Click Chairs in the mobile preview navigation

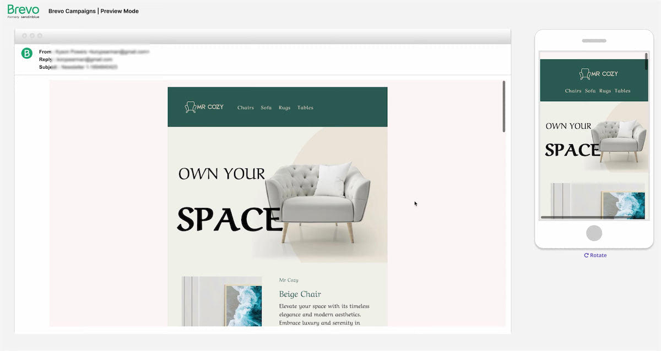click(x=573, y=91)
